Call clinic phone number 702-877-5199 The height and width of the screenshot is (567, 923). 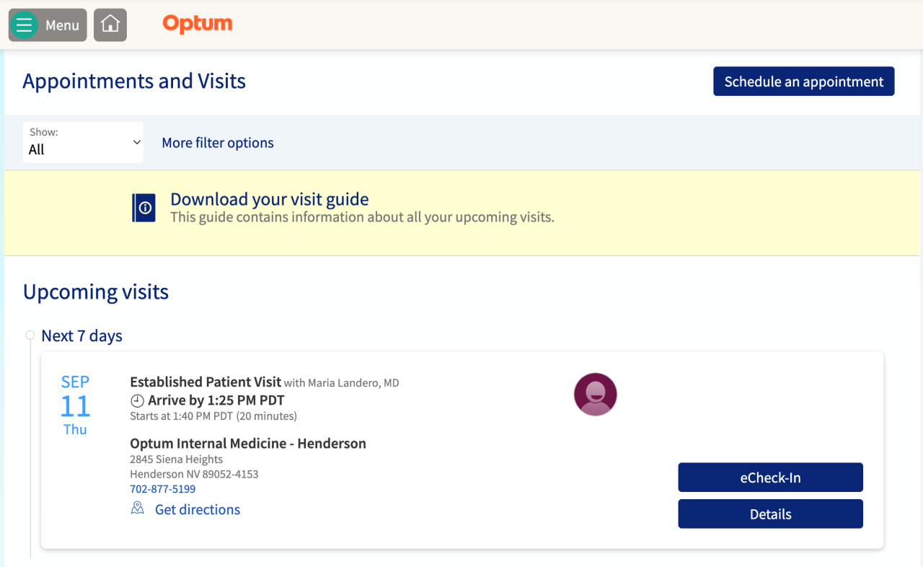pyautogui.click(x=162, y=489)
